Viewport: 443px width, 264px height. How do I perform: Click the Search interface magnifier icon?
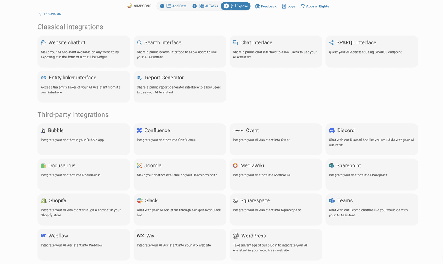pos(140,42)
